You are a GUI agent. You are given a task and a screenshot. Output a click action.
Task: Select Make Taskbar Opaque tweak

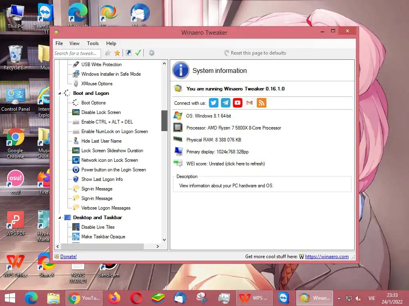point(103,237)
